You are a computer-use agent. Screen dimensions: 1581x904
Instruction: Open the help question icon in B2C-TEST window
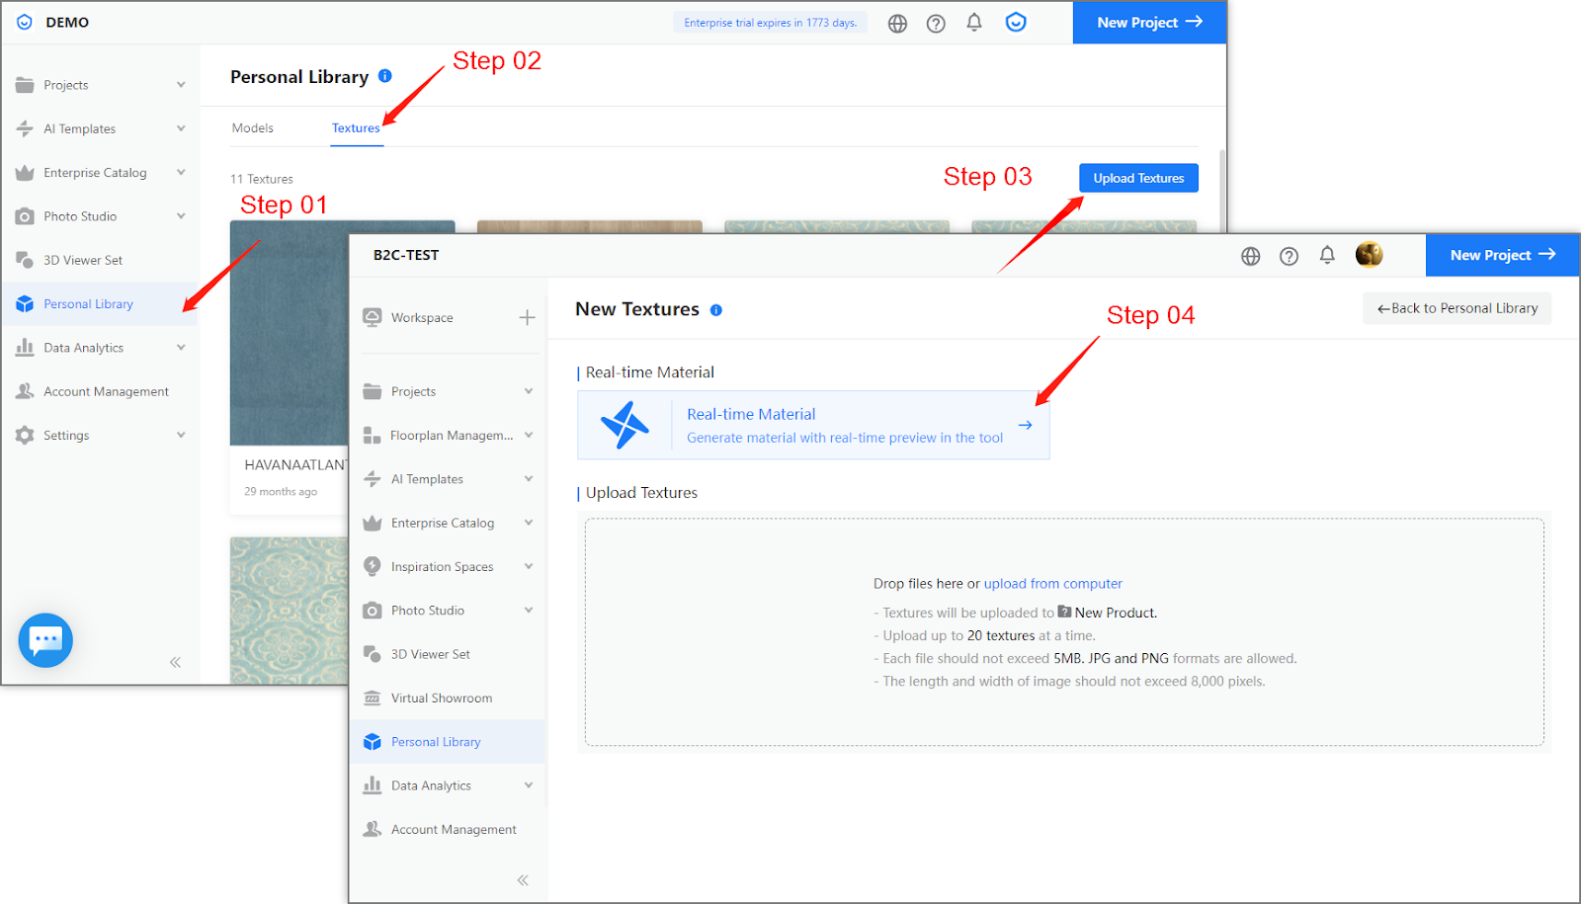pos(1290,256)
